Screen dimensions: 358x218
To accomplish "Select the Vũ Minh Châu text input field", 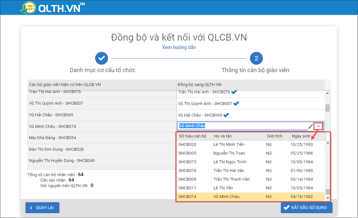I will point(242,126).
